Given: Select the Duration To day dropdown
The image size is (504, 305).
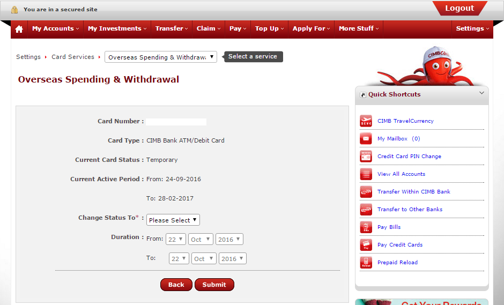Looking at the screenshot, I should (x=179, y=258).
